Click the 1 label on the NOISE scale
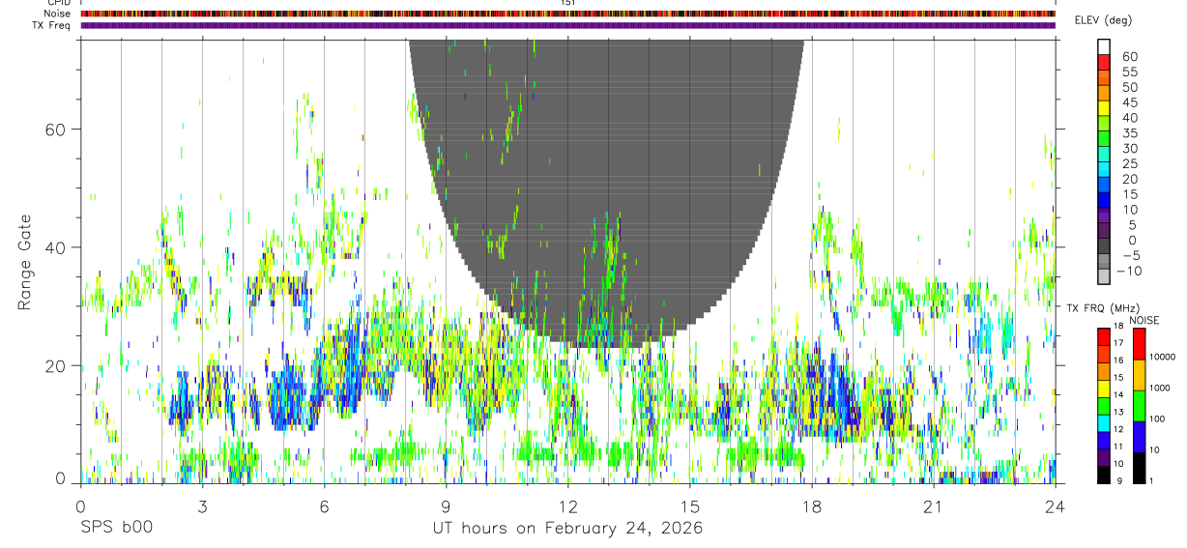 point(1153,480)
